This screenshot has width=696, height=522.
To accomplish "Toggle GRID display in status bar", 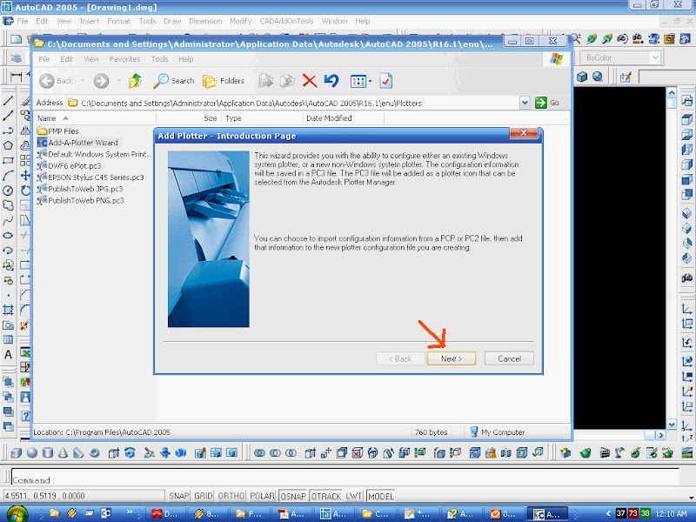I will [204, 496].
